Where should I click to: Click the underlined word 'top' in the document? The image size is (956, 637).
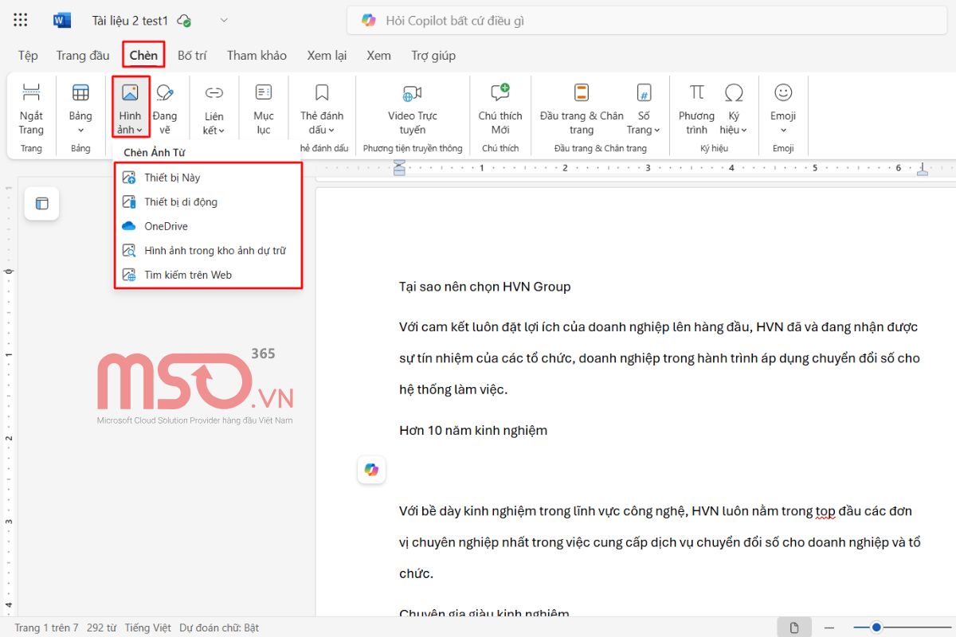coord(825,511)
